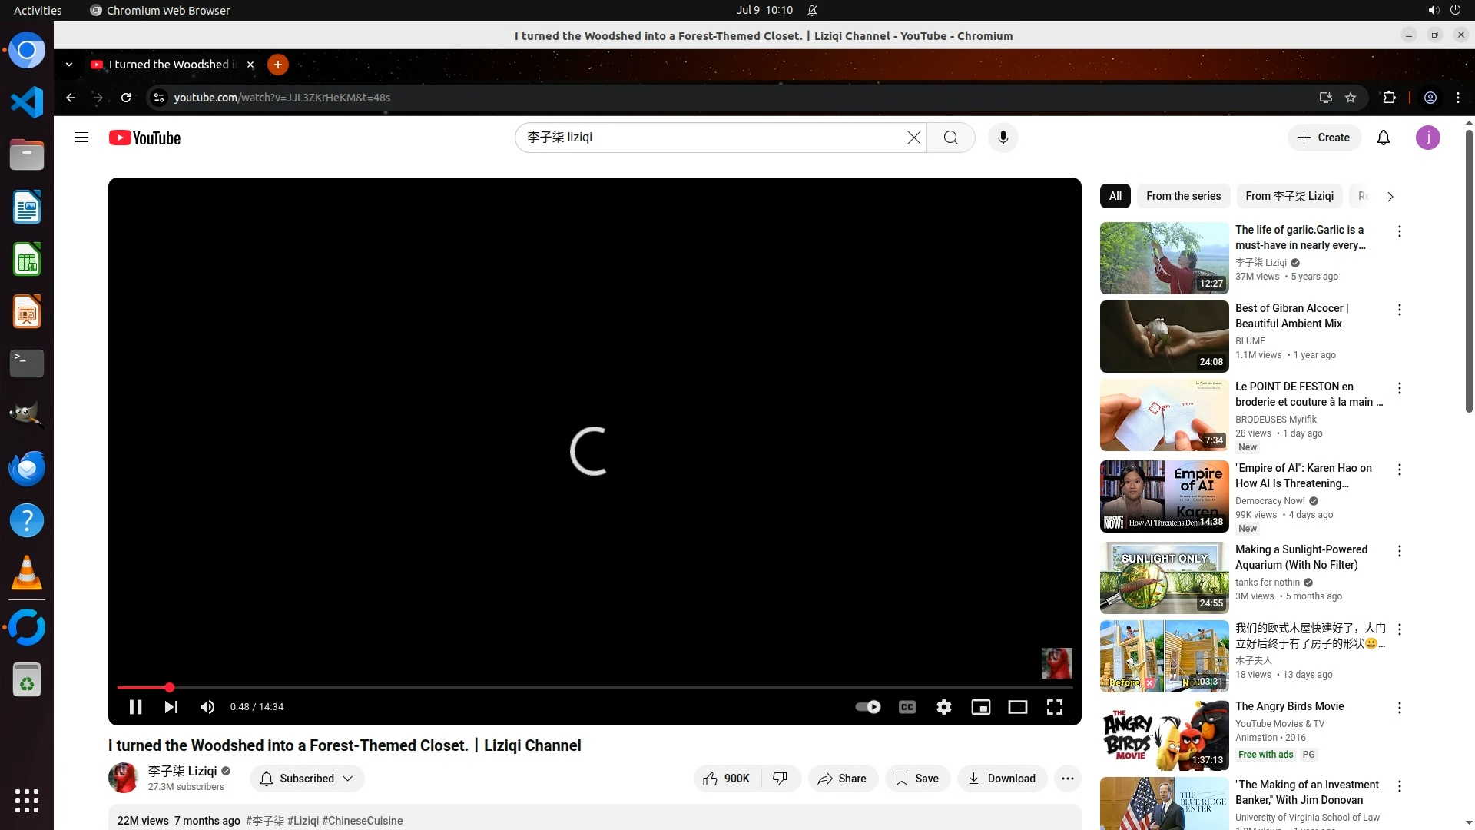Image resolution: width=1475 pixels, height=830 pixels.
Task: Like the video with thumbs up
Action: [x=727, y=779]
